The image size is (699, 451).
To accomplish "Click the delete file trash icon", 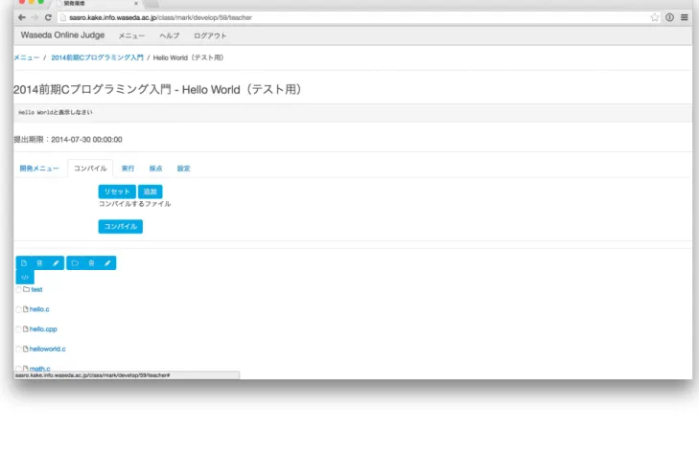I will point(39,263).
